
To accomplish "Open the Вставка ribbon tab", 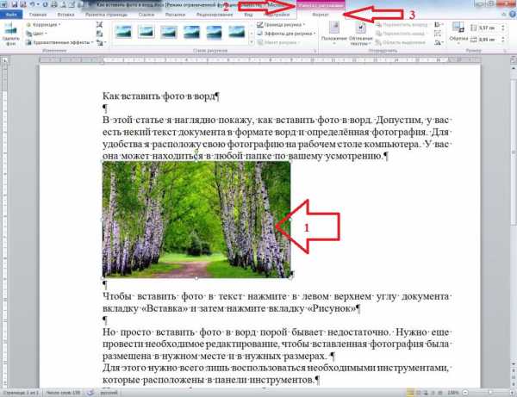I will click(x=65, y=16).
